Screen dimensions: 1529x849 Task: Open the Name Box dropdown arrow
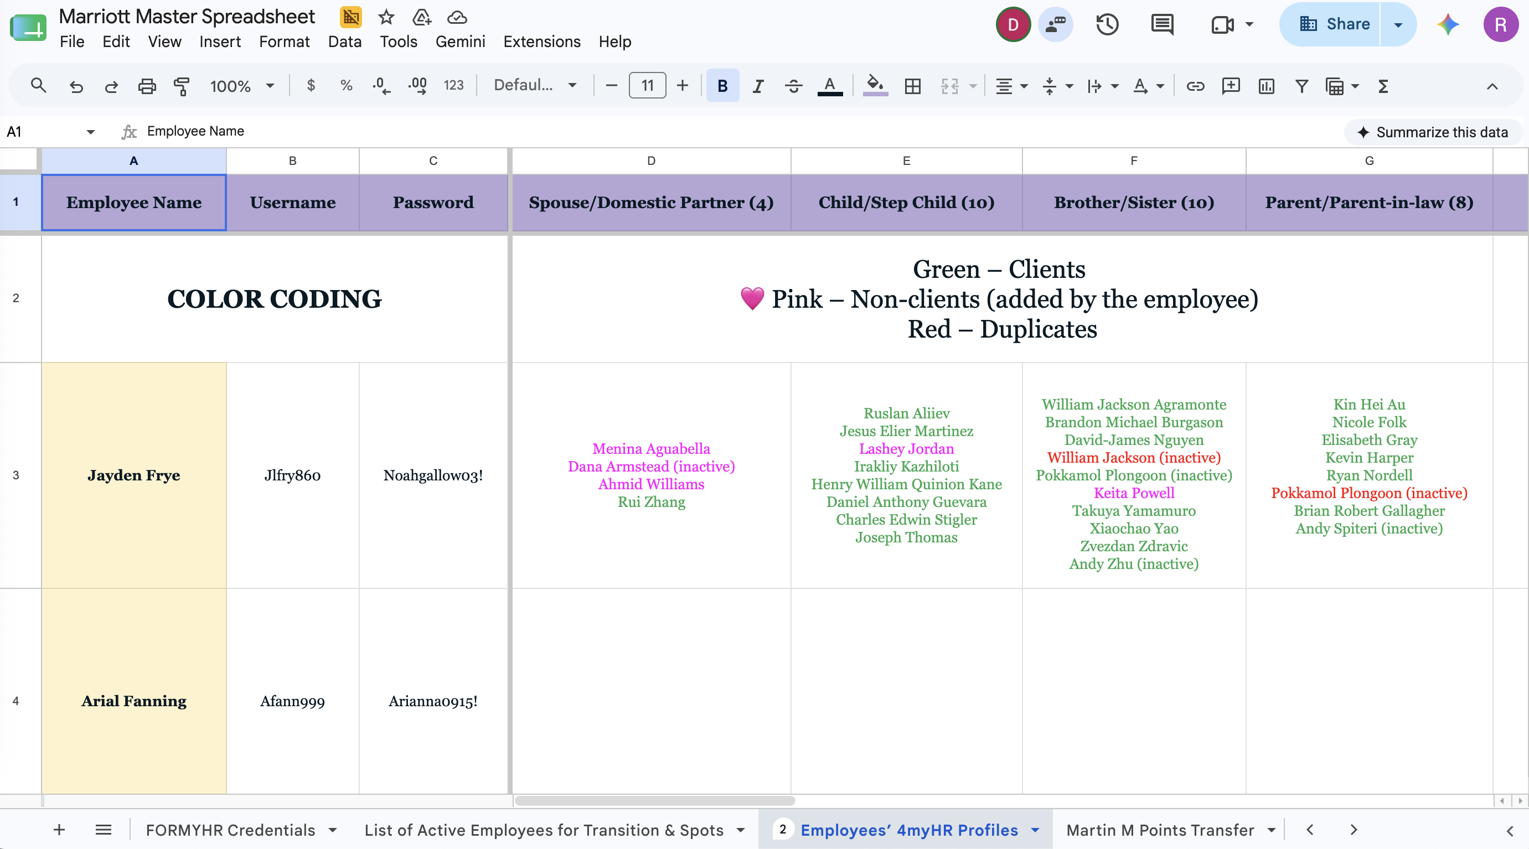pos(90,132)
